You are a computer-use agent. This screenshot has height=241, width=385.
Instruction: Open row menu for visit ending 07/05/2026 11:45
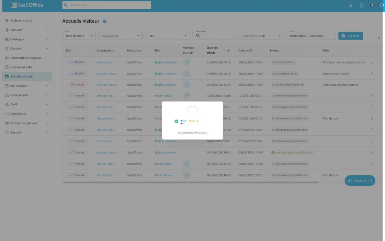click(x=372, y=141)
